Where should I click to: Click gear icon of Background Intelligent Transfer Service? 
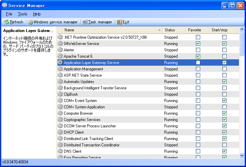60,88
